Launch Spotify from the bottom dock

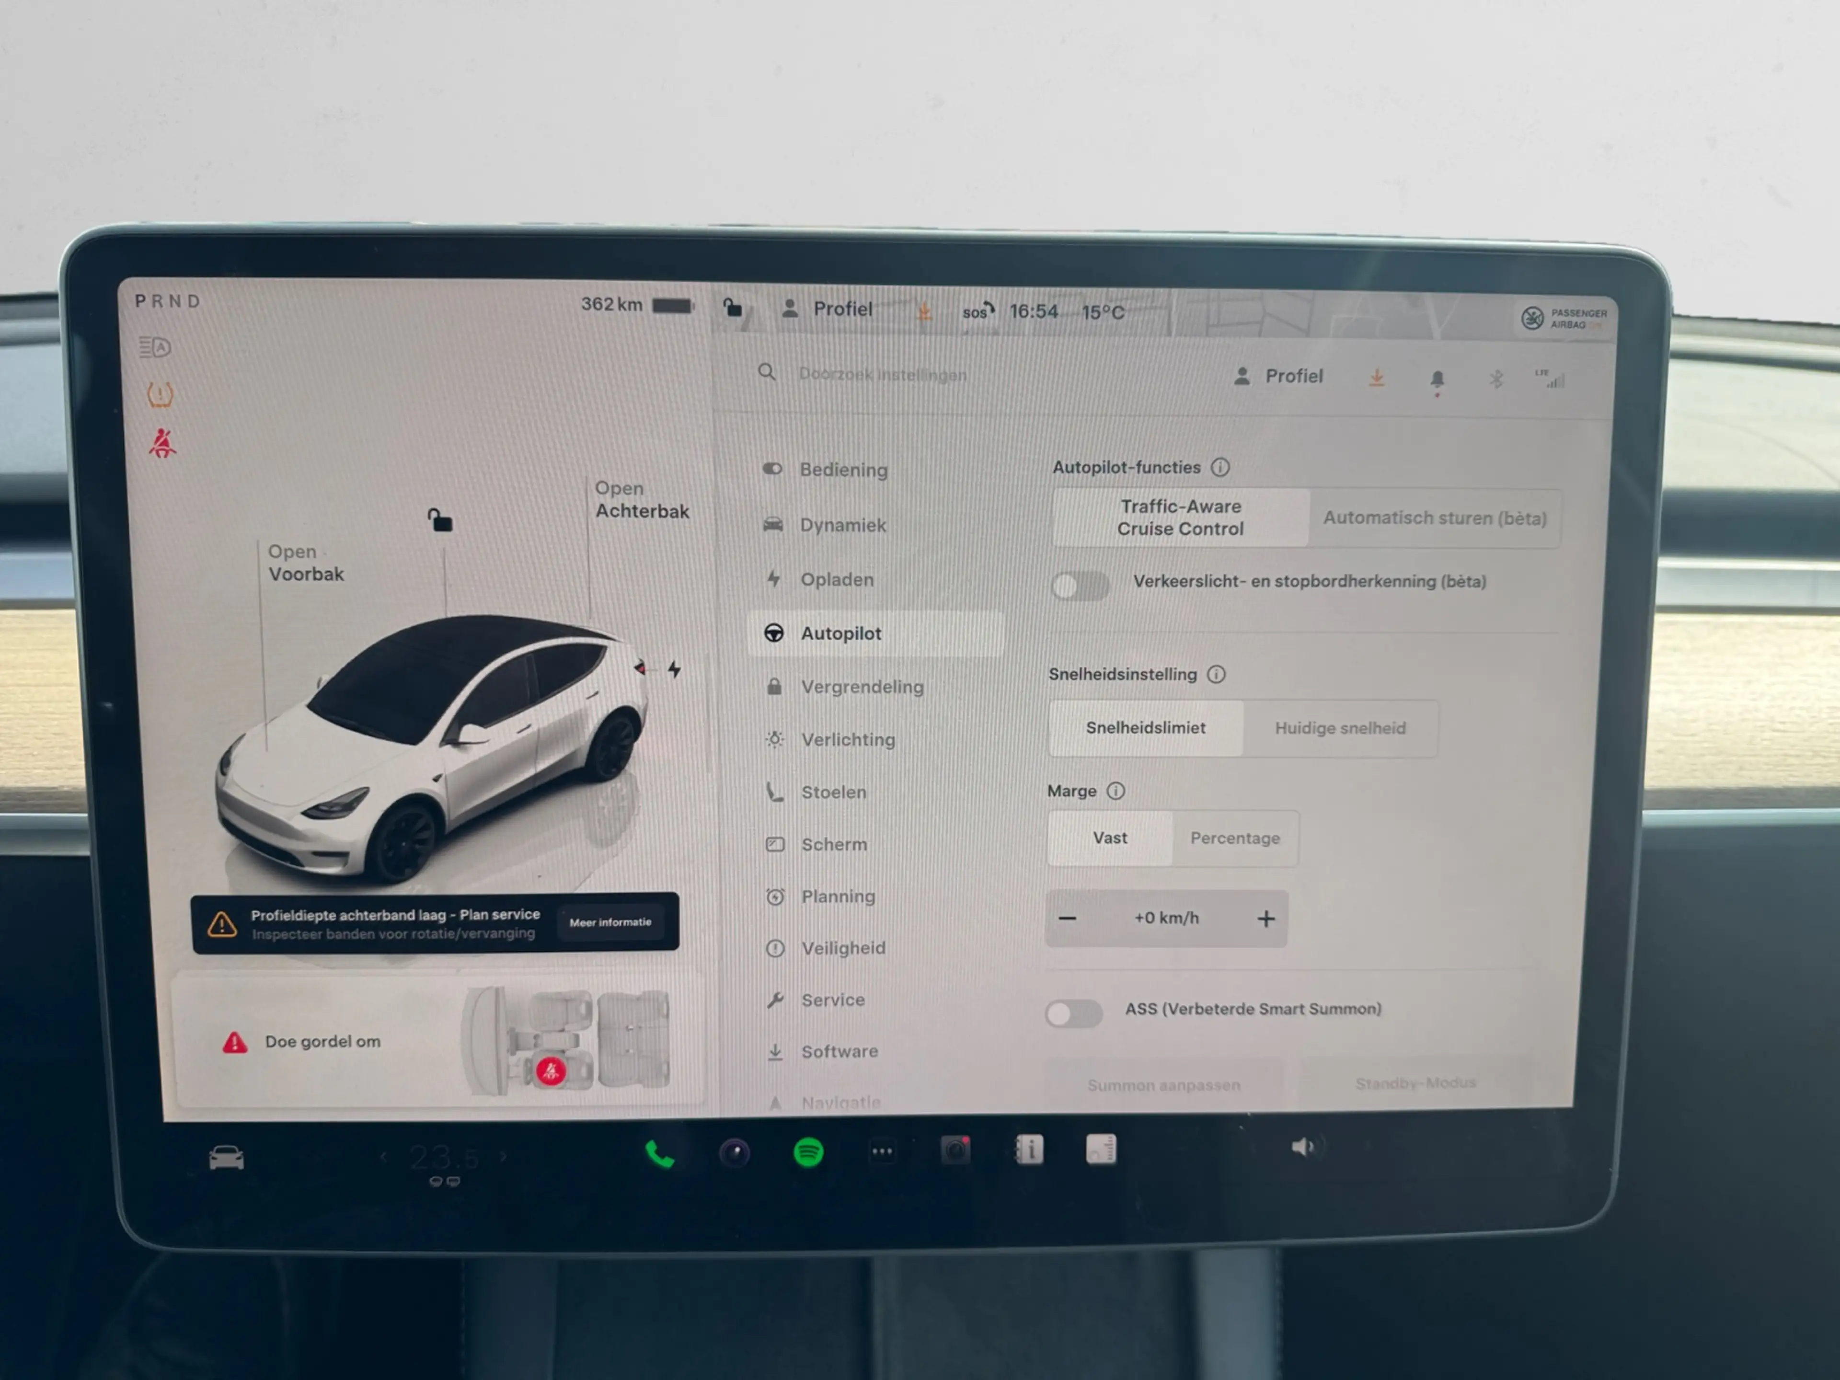coord(808,1152)
